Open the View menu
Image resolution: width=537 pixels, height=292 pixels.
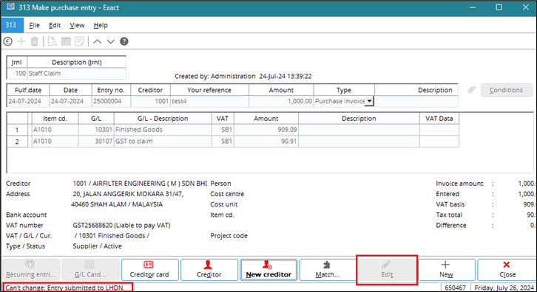77,25
